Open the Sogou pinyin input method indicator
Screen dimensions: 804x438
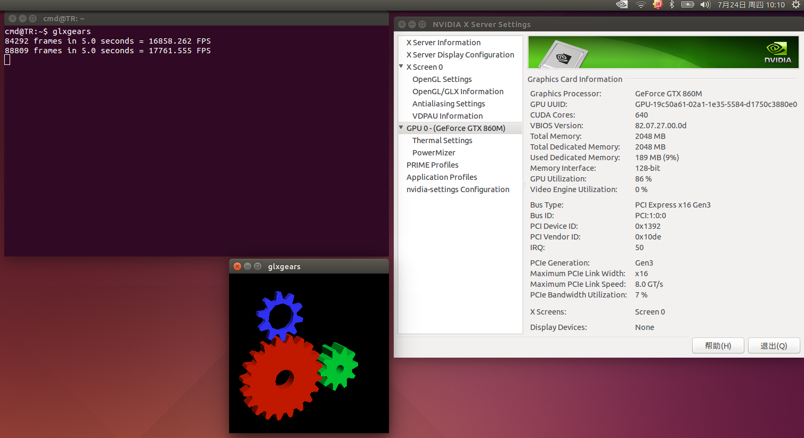[657, 5]
